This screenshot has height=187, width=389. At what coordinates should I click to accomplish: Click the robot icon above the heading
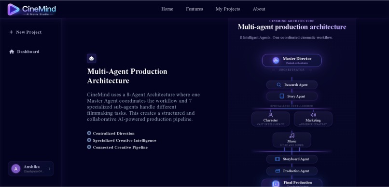[92, 58]
